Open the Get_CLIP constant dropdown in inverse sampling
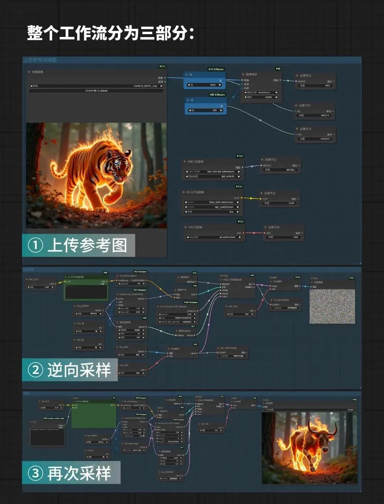Viewport: 384px width, 504px height. pyautogui.click(x=41, y=287)
